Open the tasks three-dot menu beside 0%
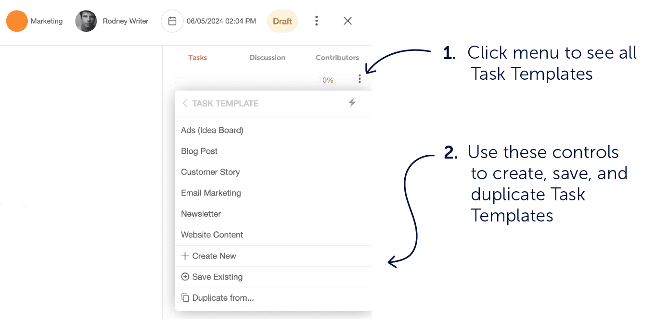Viewport: 655px width, 320px height. tap(360, 79)
